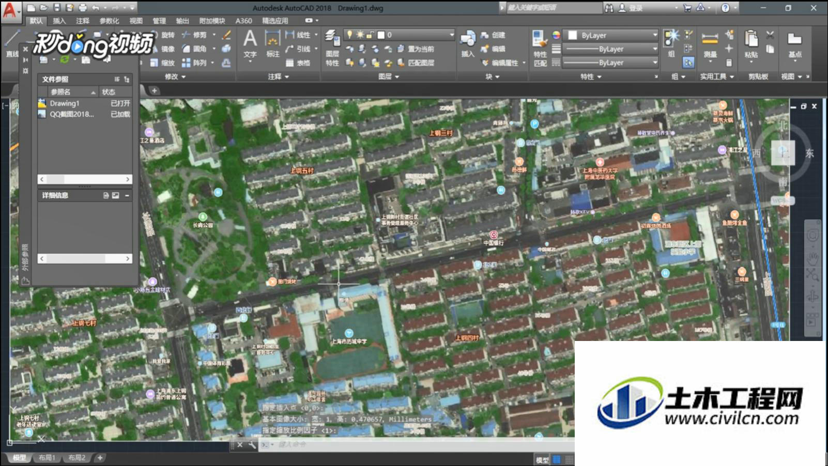Toggle layer freeze sun icon in layer dropdown
828x466 pixels.
pyautogui.click(x=360, y=35)
